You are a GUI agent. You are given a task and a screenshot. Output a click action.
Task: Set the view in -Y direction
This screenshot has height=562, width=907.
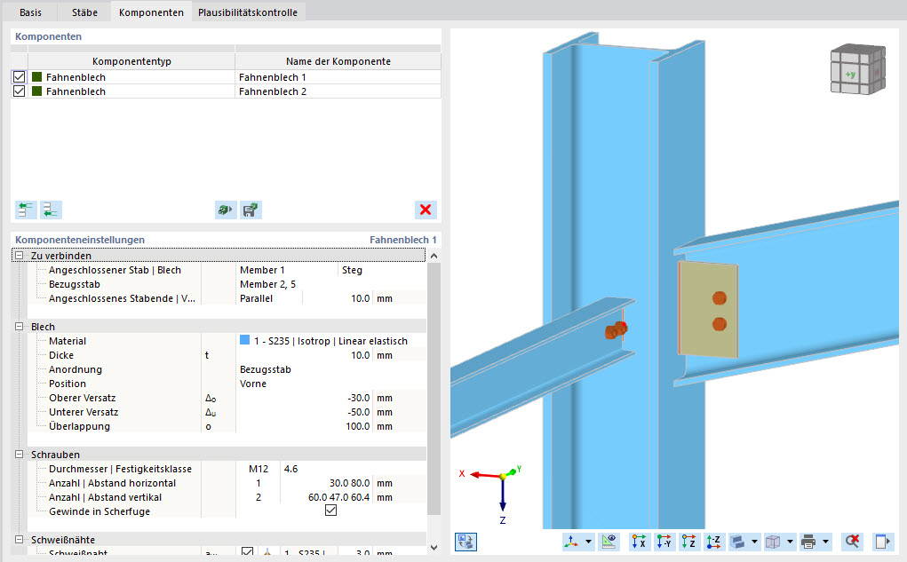(664, 542)
